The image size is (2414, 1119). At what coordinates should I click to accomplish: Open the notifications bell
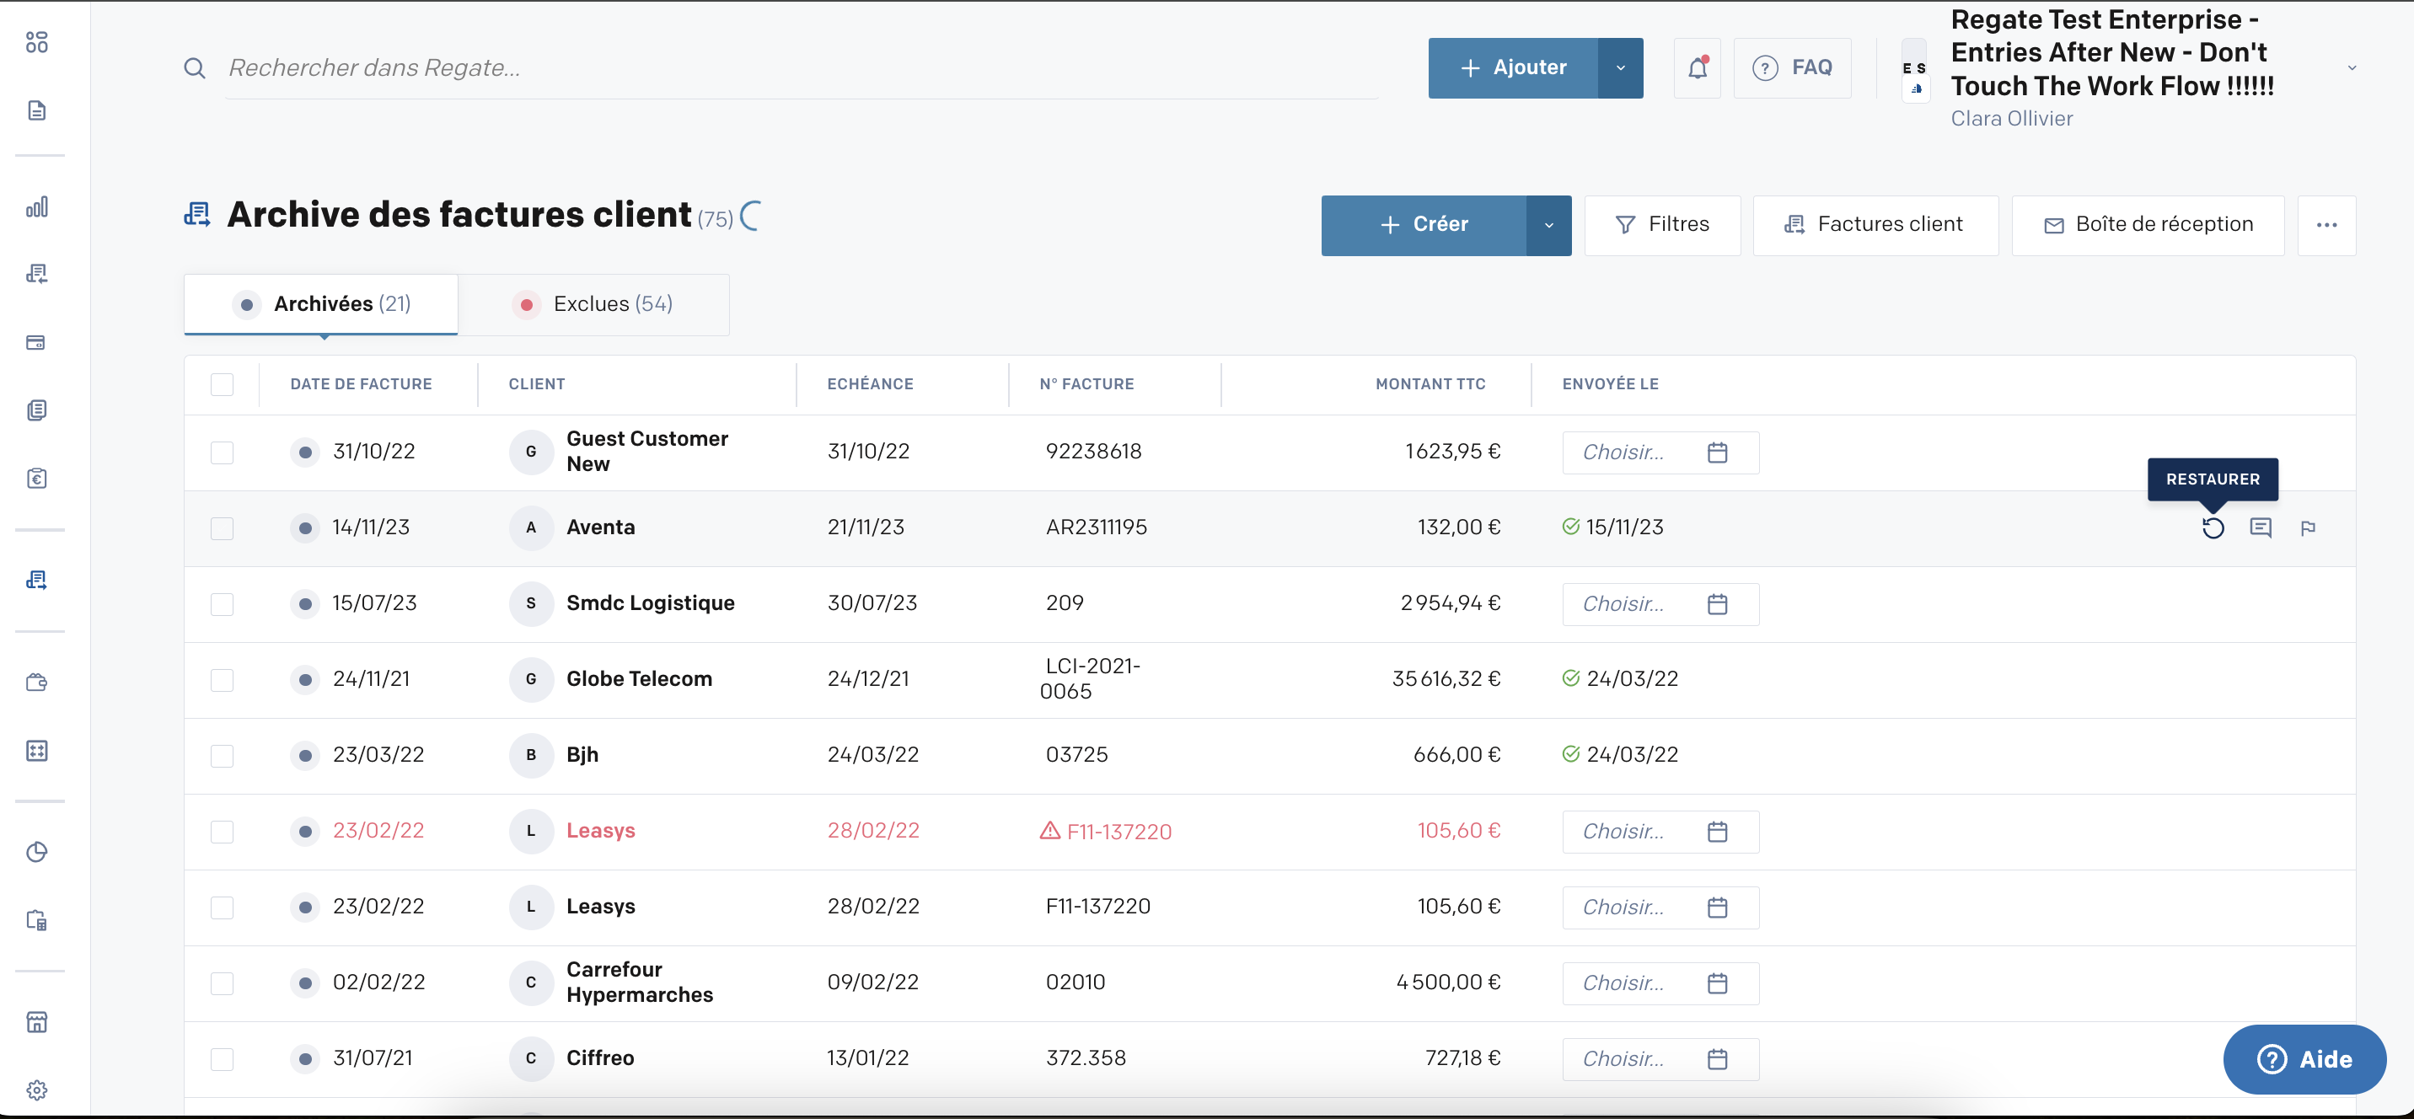1697,67
